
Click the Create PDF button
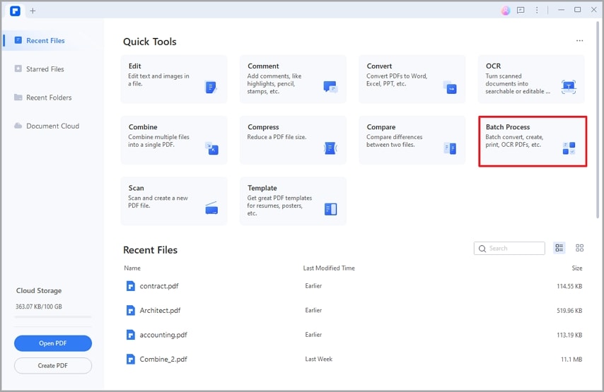pos(53,365)
